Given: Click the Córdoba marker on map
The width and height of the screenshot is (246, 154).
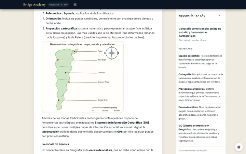Looking at the screenshot, I should [66, 73].
